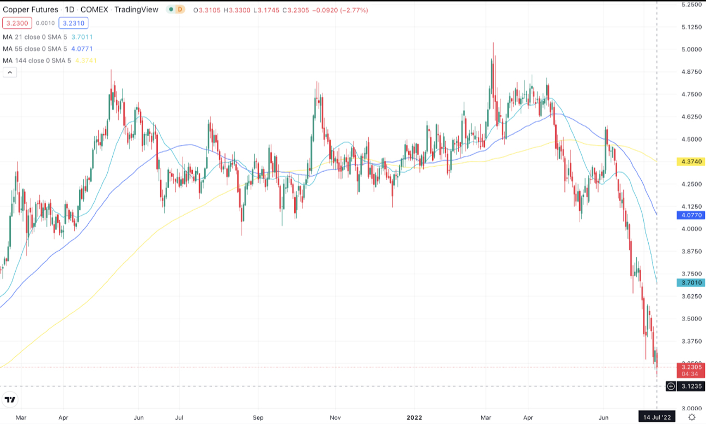Click the Sep label on the time axis

258,417
